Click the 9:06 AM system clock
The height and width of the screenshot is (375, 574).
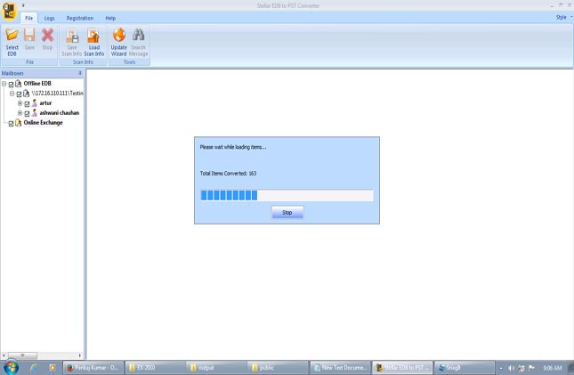coord(553,368)
